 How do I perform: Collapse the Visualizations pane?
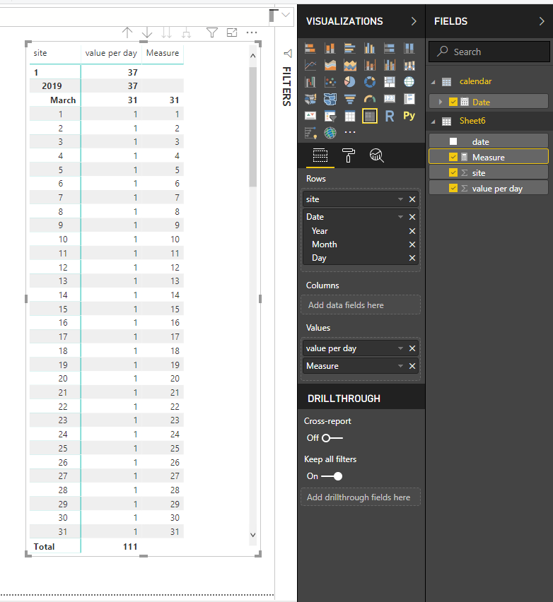(414, 21)
